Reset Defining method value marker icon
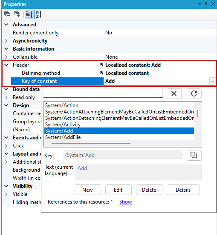 [x=101, y=73]
